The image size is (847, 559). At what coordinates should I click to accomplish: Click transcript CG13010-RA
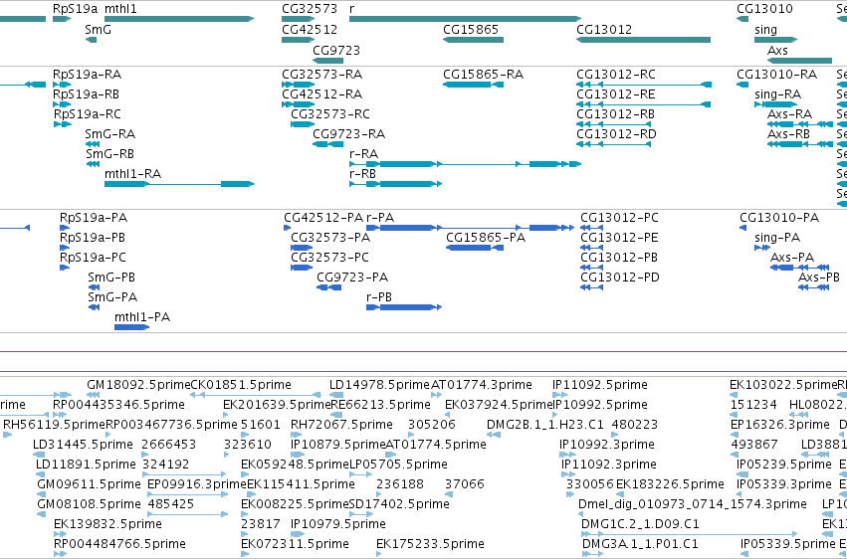(742, 85)
